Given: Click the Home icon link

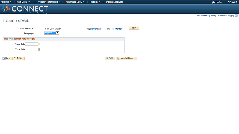Looking at the screenshot, I should point(217,2).
